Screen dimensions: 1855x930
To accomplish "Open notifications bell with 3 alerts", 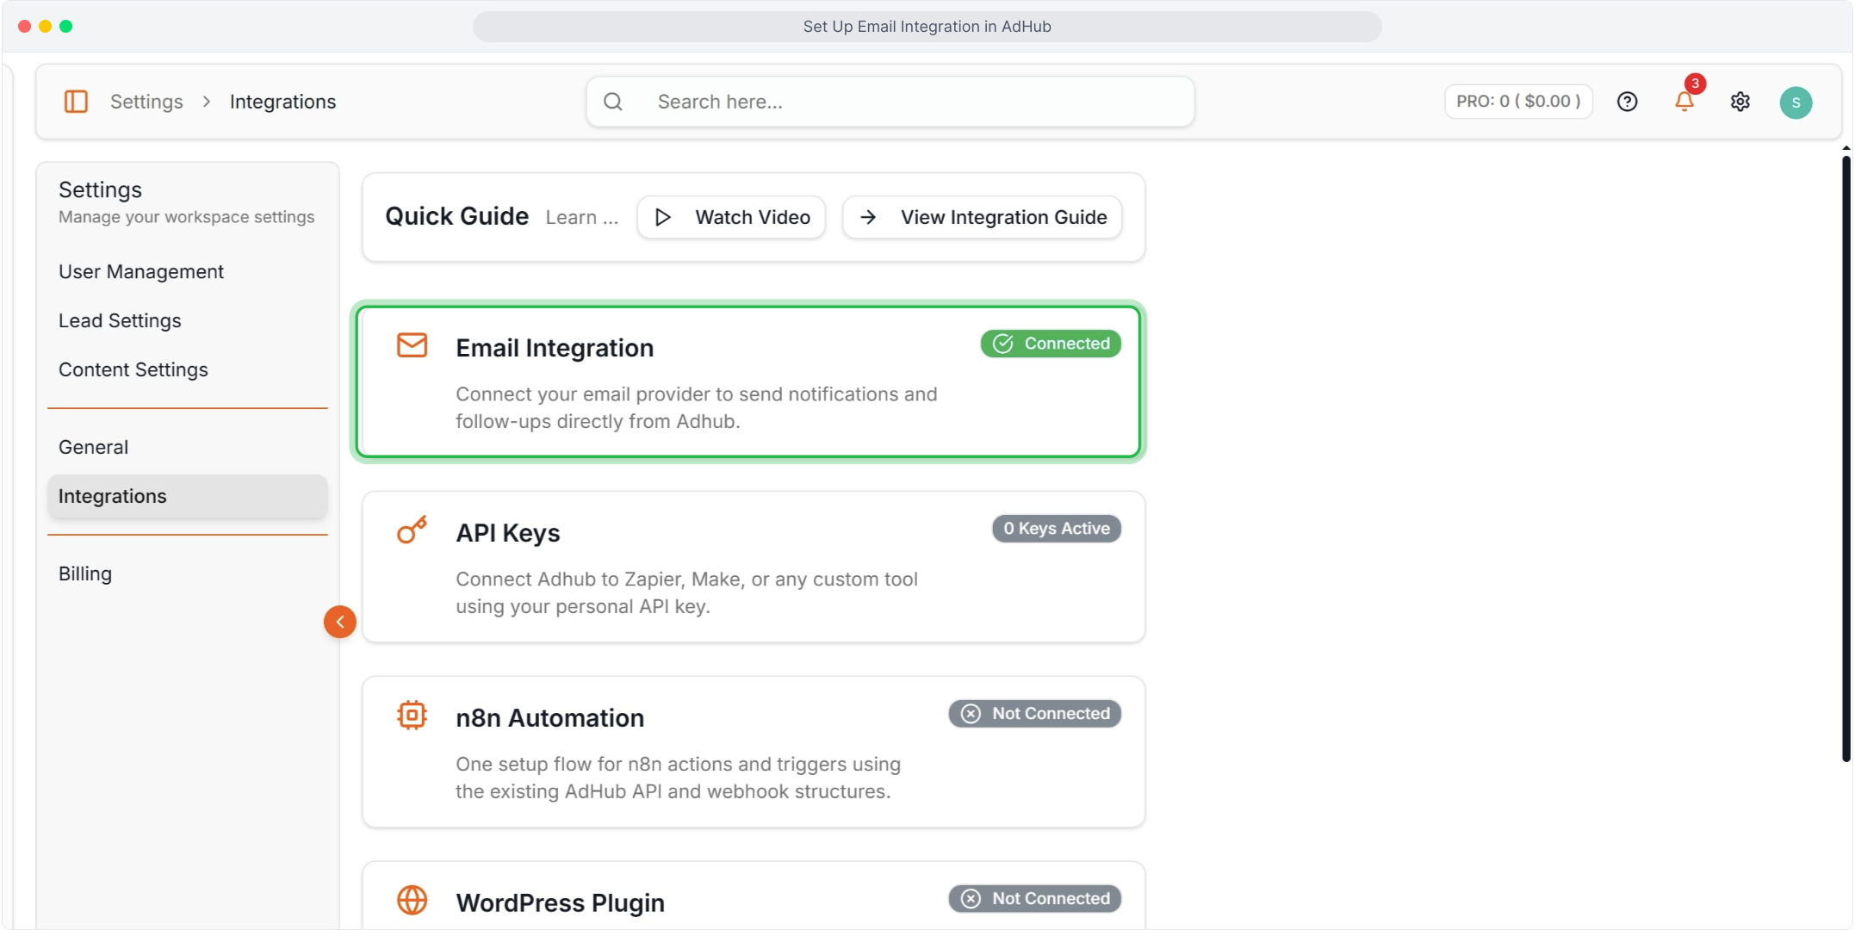I will pos(1684,100).
